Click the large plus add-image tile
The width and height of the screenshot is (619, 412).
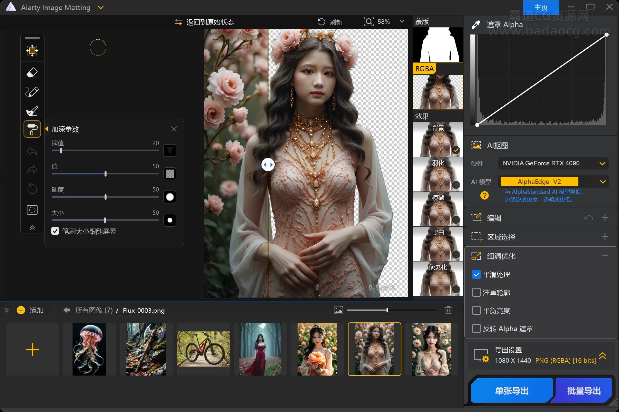(32, 349)
